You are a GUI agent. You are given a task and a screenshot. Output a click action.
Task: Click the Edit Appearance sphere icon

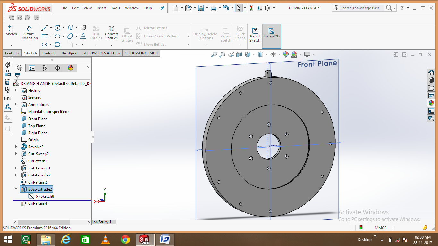tap(286, 54)
